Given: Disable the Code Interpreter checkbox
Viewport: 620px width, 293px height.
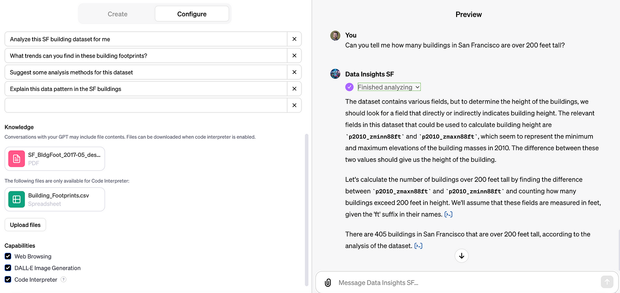Looking at the screenshot, I should coord(8,279).
